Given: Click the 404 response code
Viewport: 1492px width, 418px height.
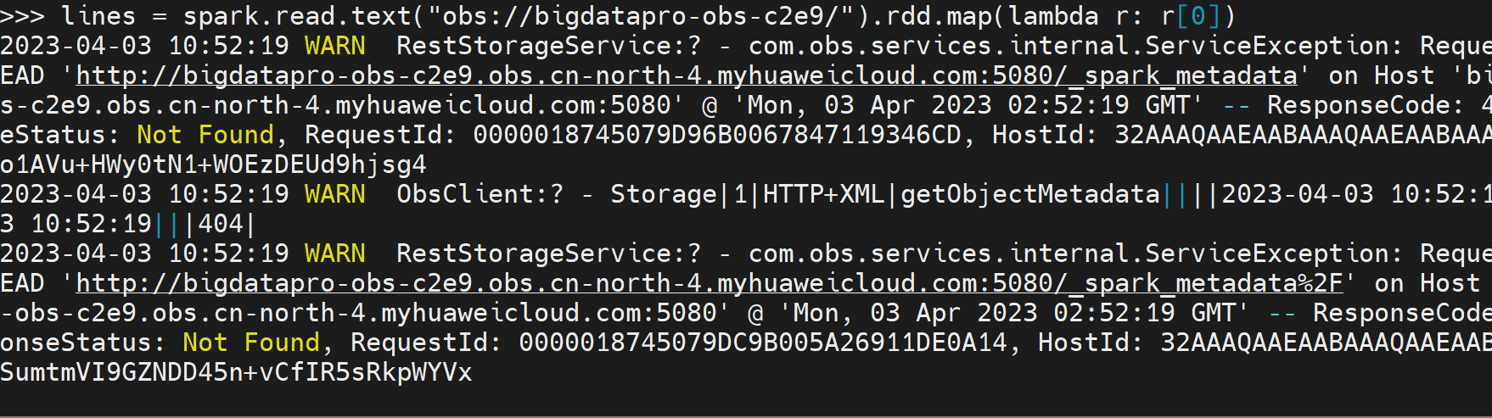Looking at the screenshot, I should click(221, 224).
